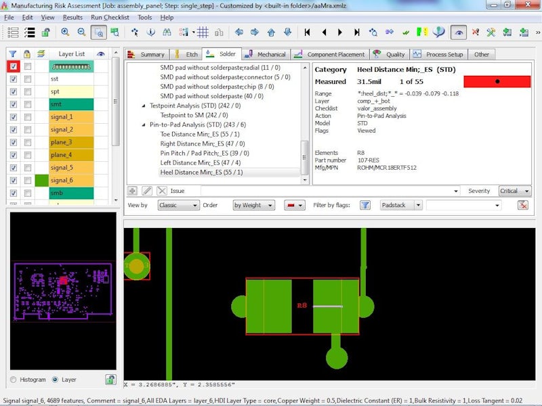Click the filter funnel next to Filter by flags

[x=364, y=205]
